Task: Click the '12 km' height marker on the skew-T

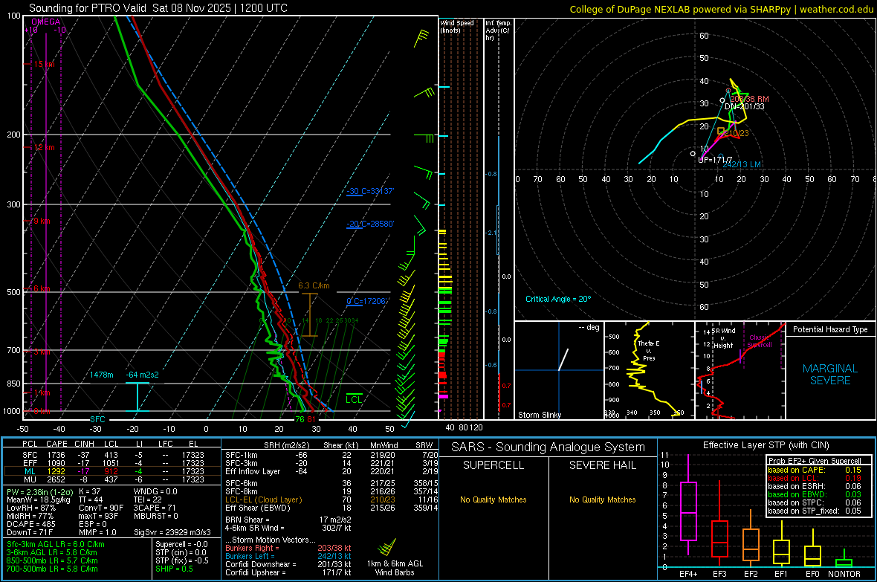Action: (x=44, y=148)
